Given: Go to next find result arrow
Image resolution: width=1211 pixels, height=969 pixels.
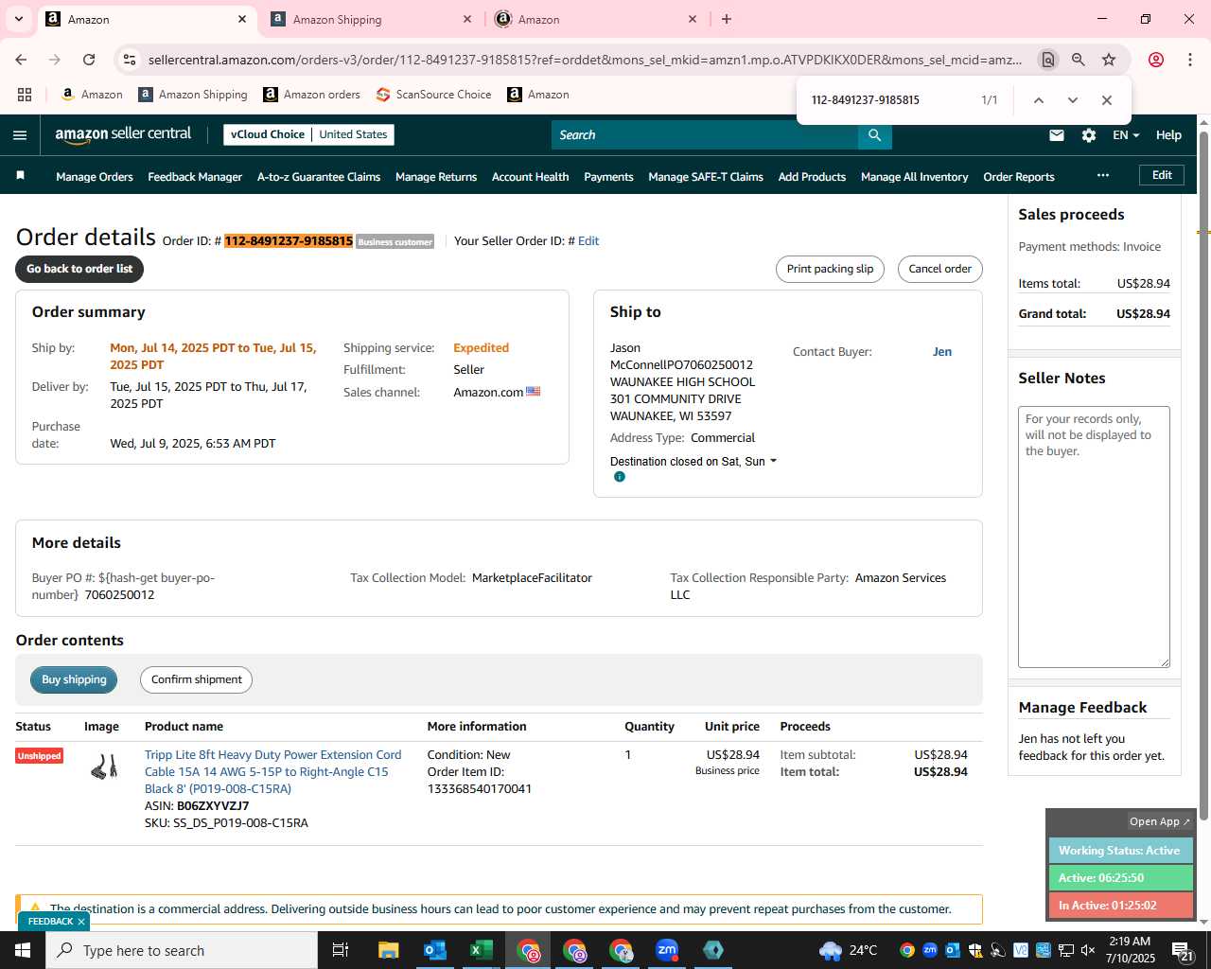Looking at the screenshot, I should pos(1073,100).
